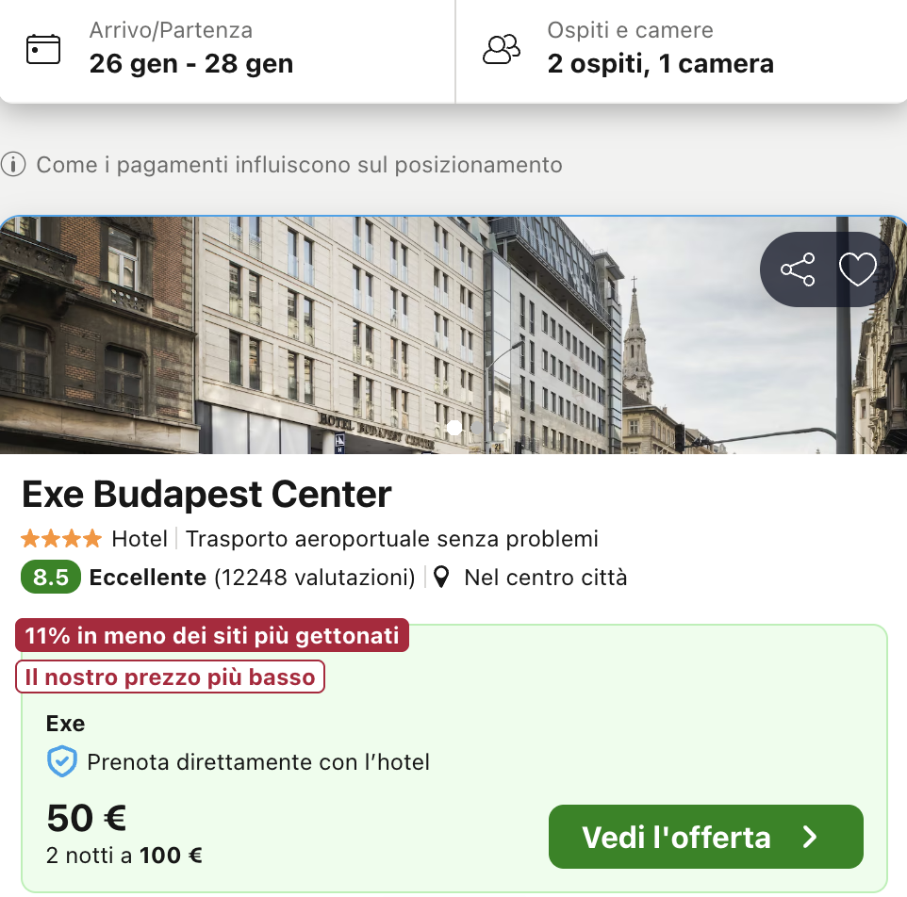Image resolution: width=907 pixels, height=897 pixels.
Task: Click the green 8.5 rating badge
Action: 50,577
